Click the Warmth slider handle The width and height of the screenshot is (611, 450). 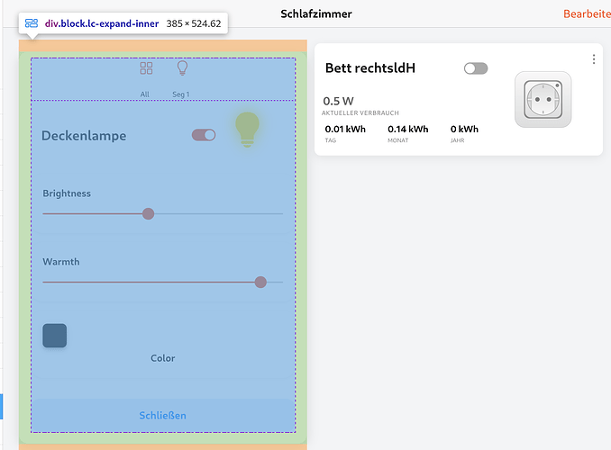tap(260, 282)
